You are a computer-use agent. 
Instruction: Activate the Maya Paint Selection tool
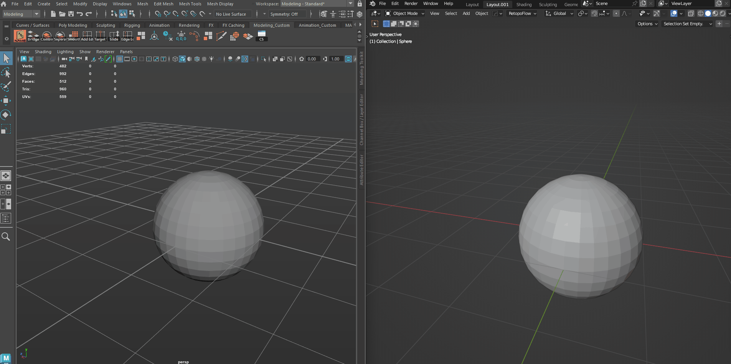point(6,87)
